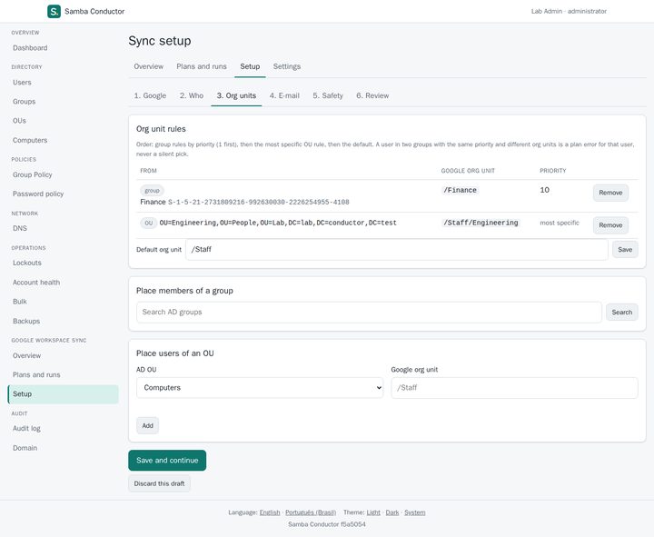Click the /Staff/Engineering org unit value
The height and width of the screenshot is (537, 654).
(x=481, y=223)
